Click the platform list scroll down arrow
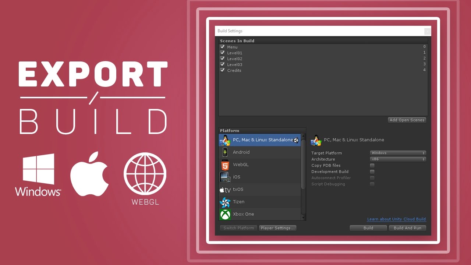Screen dimensions: 471x265 (x=304, y=218)
